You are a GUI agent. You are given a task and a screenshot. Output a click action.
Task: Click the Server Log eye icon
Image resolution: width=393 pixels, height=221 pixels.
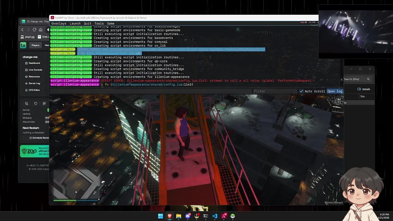pyautogui.click(x=26, y=83)
